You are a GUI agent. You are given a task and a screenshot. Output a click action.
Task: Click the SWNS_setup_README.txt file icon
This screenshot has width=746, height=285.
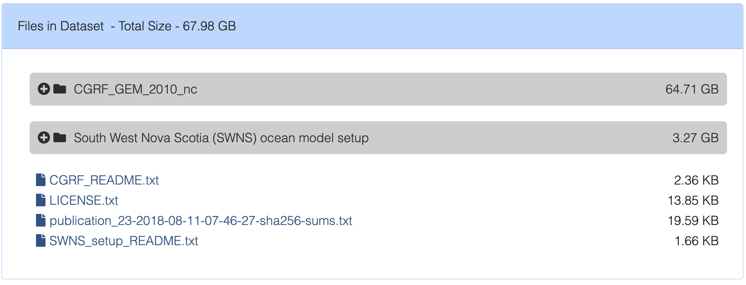[x=41, y=240]
